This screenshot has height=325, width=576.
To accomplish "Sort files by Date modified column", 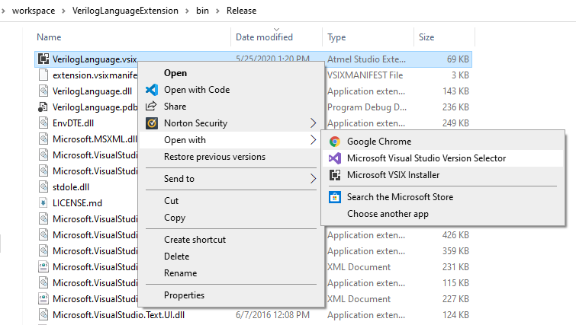I will tap(264, 37).
